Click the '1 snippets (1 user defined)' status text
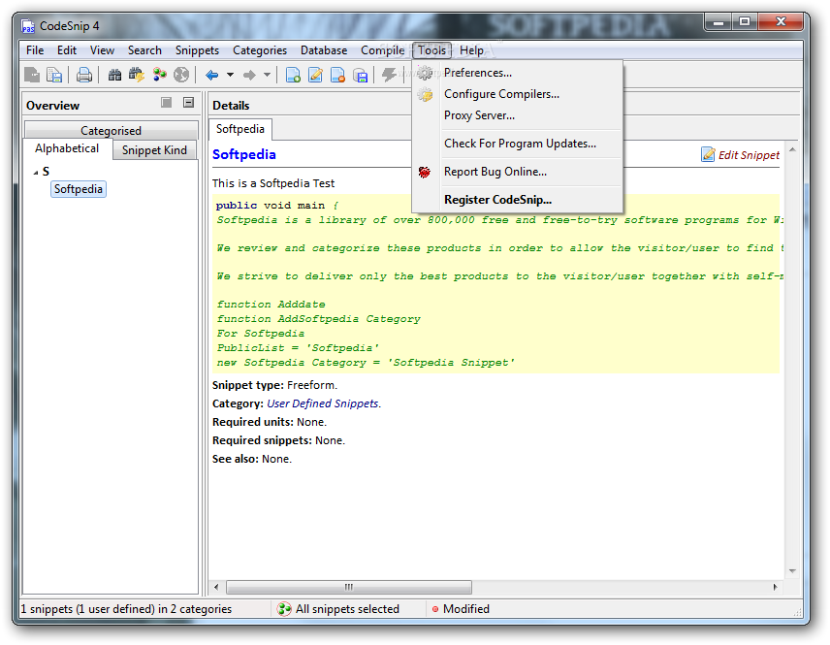Viewport: 830px width, 645px height. pos(126,609)
